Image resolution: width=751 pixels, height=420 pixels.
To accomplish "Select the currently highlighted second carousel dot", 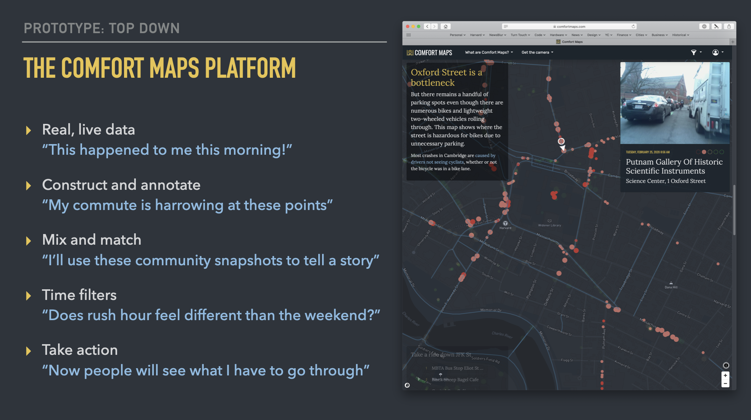I will [x=704, y=152].
